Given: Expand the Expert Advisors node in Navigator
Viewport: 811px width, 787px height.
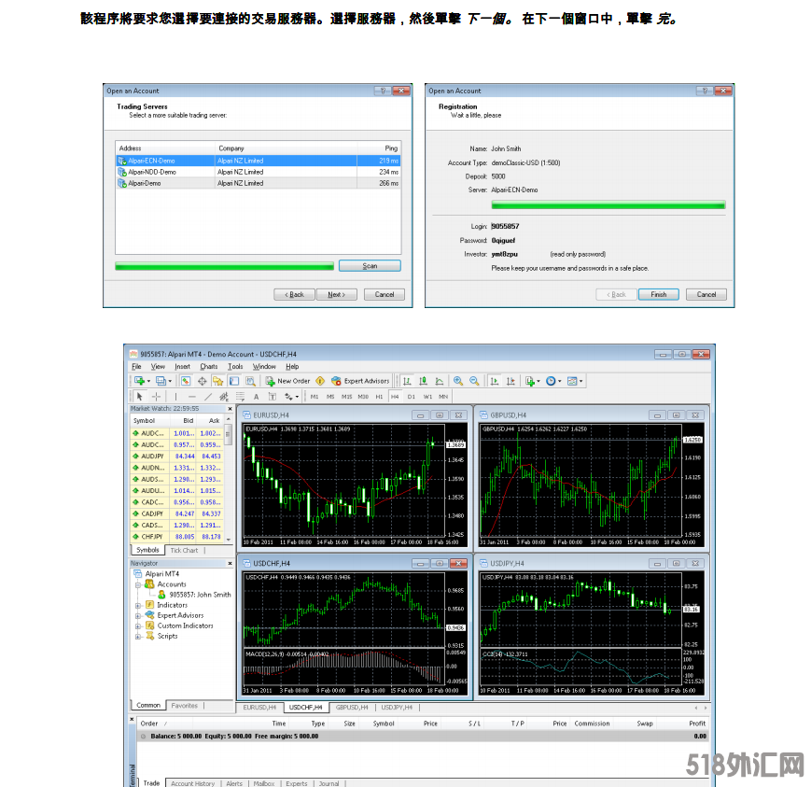Looking at the screenshot, I should click(138, 616).
